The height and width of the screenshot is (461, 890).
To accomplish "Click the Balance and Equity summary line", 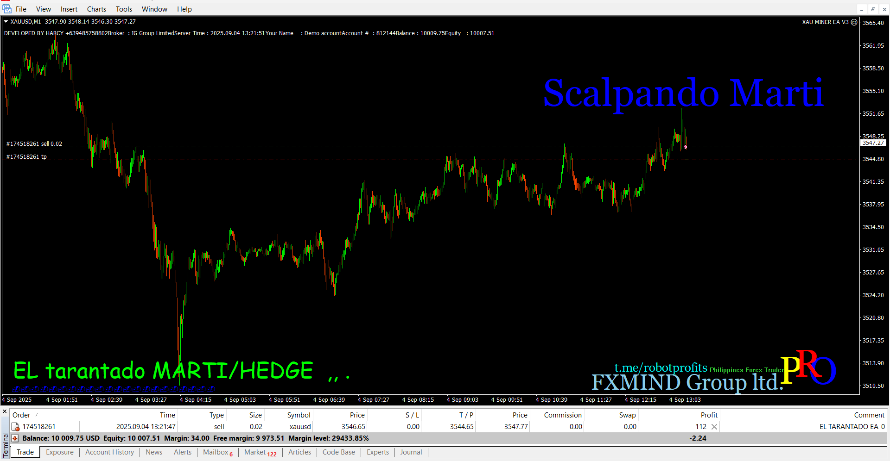I will [196, 438].
